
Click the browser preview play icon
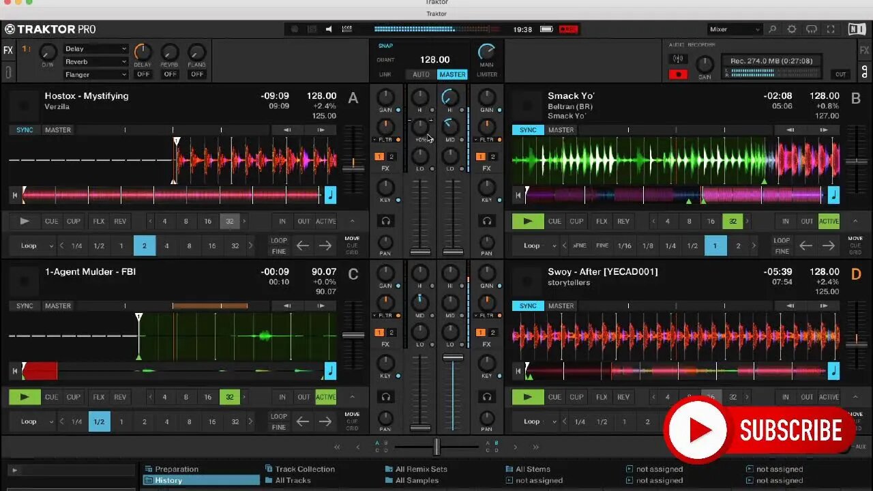coord(14,470)
